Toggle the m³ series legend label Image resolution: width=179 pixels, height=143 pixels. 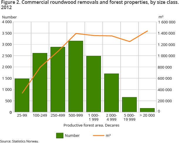(108, 135)
